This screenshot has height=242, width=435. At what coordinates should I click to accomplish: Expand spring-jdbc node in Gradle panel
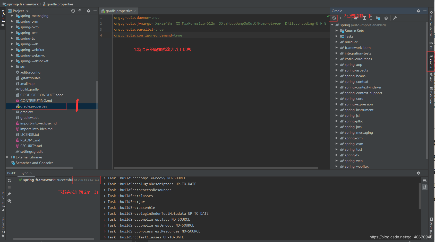(336, 121)
